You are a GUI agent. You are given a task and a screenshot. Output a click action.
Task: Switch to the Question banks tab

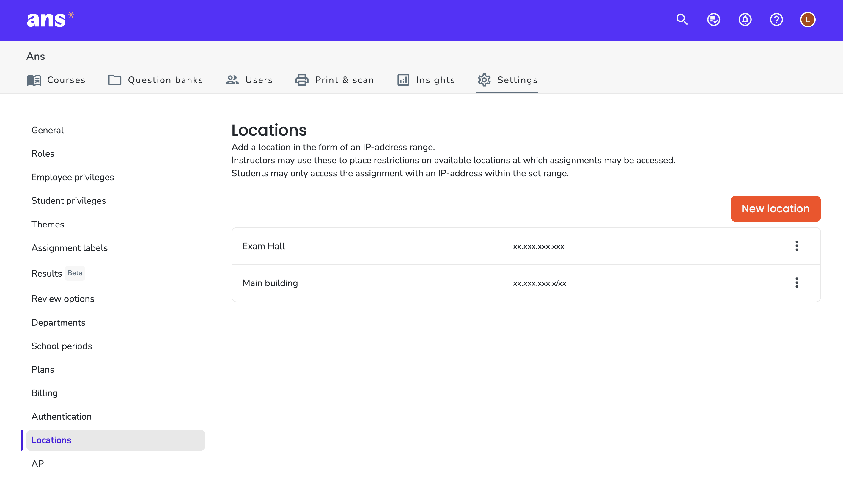(x=155, y=80)
